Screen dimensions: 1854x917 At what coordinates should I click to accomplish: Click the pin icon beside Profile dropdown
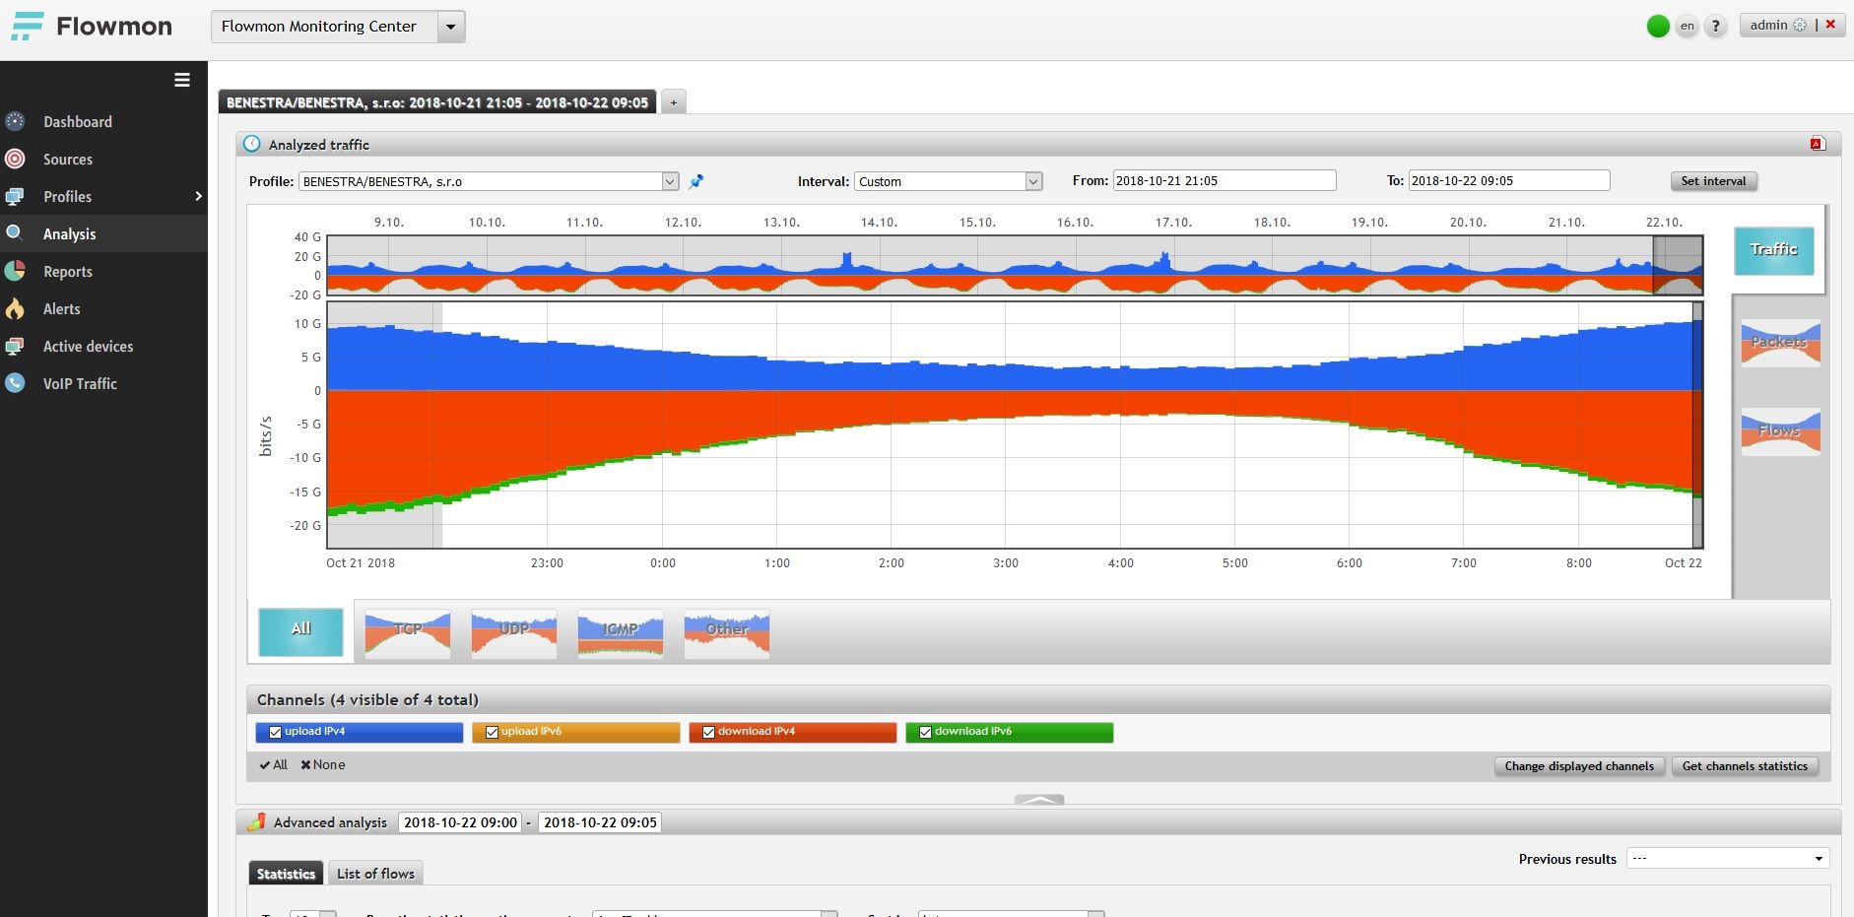[696, 181]
